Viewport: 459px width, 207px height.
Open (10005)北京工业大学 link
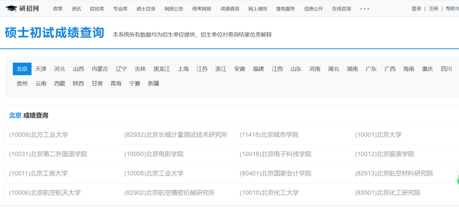(154, 173)
